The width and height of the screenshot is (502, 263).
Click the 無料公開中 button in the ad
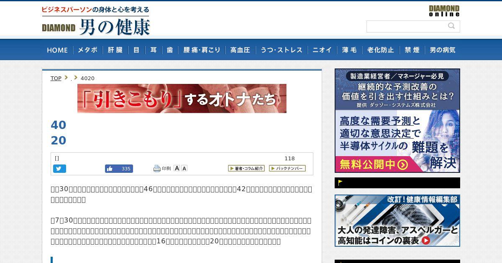click(x=374, y=164)
